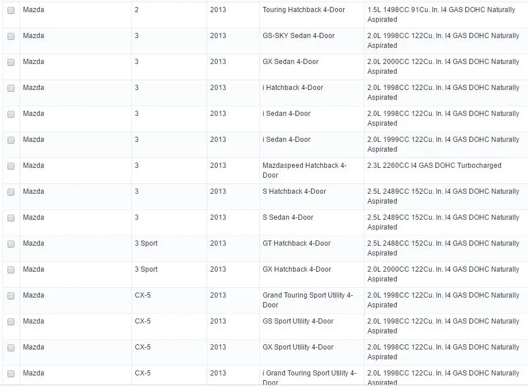Click model 'CX-5' in GX Sport Utility row
The height and width of the screenshot is (387, 528).
pyautogui.click(x=143, y=348)
